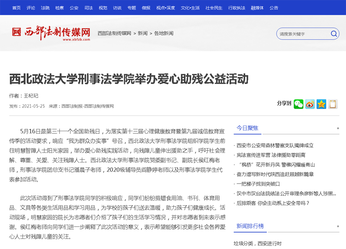The height and width of the screenshot is (249, 346).
Task: Click the copy link clipboard icon
Action: pos(333,104)
